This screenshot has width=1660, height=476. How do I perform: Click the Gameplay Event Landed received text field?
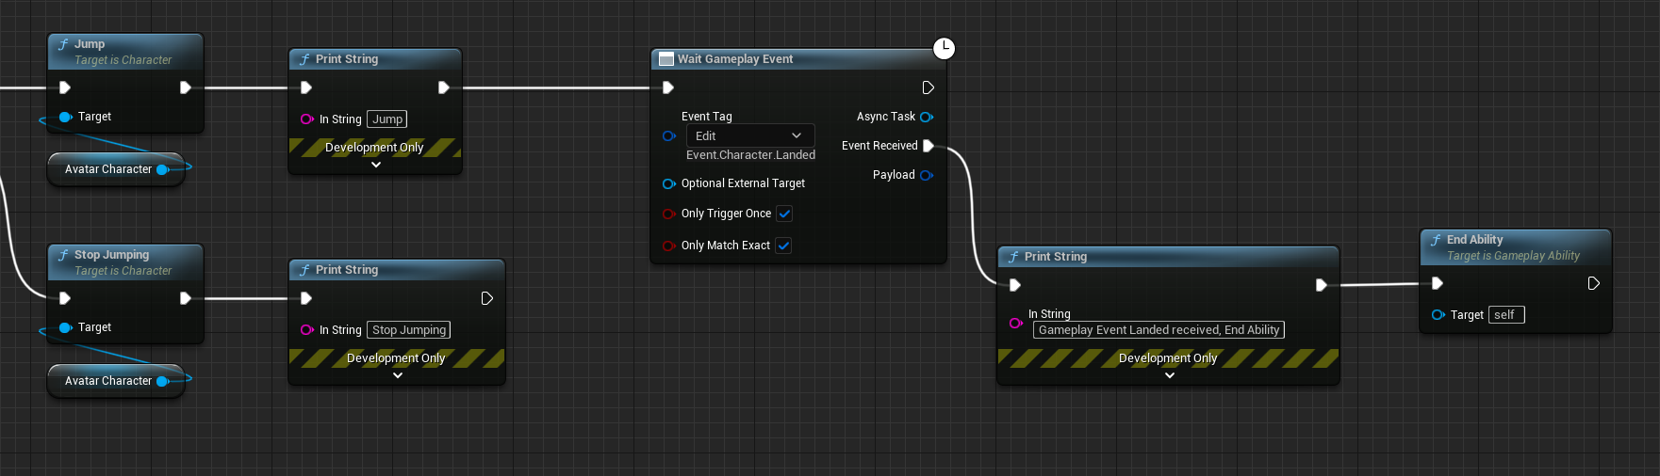pyautogui.click(x=1159, y=330)
